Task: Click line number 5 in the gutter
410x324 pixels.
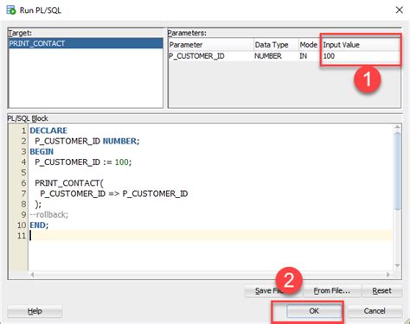Action: click(23, 173)
